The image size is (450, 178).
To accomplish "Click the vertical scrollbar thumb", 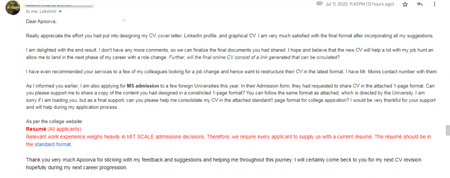I will tap(447, 131).
